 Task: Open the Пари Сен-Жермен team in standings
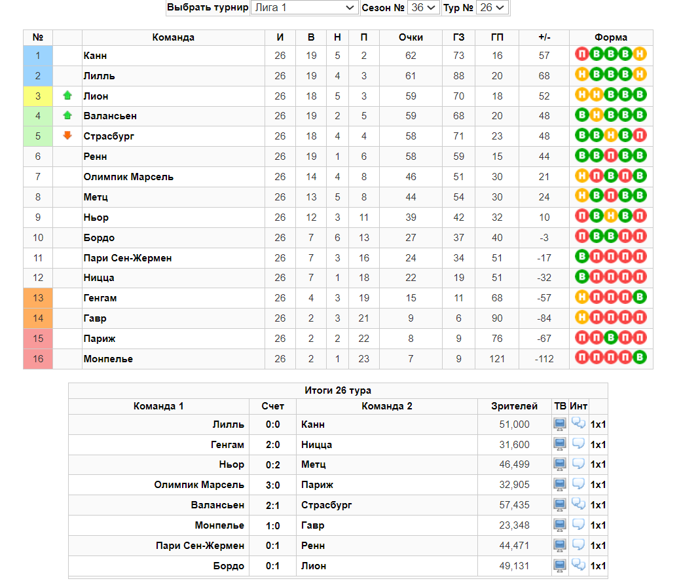pyautogui.click(x=127, y=258)
